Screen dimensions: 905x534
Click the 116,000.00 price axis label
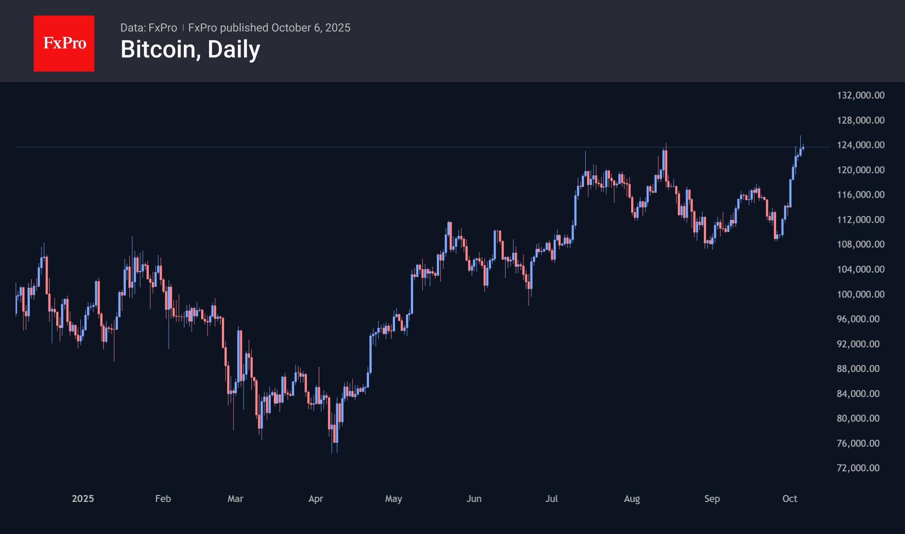pos(860,195)
